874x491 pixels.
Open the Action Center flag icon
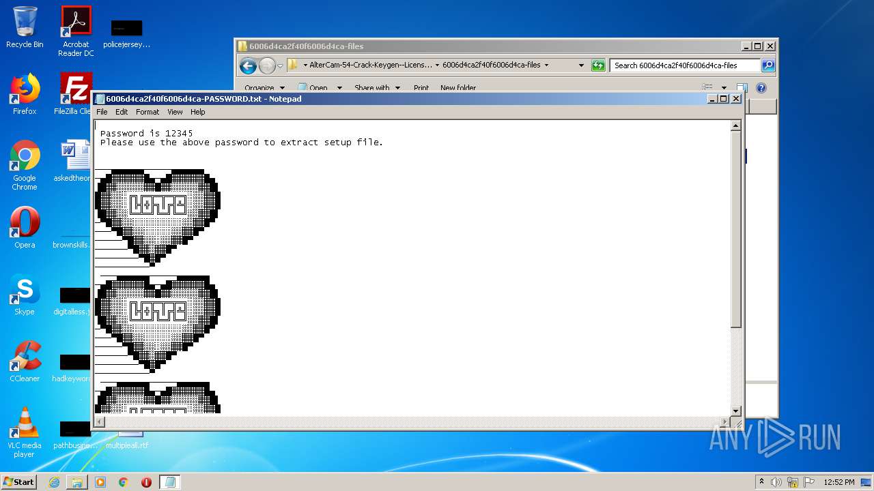pyautogui.click(x=809, y=482)
